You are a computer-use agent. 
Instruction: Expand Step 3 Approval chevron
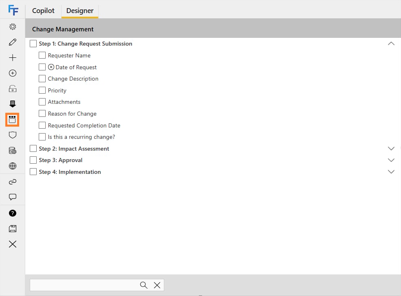click(391, 160)
